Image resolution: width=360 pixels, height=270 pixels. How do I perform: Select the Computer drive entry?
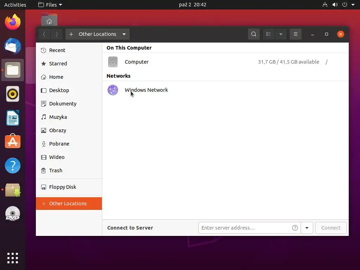[225, 62]
